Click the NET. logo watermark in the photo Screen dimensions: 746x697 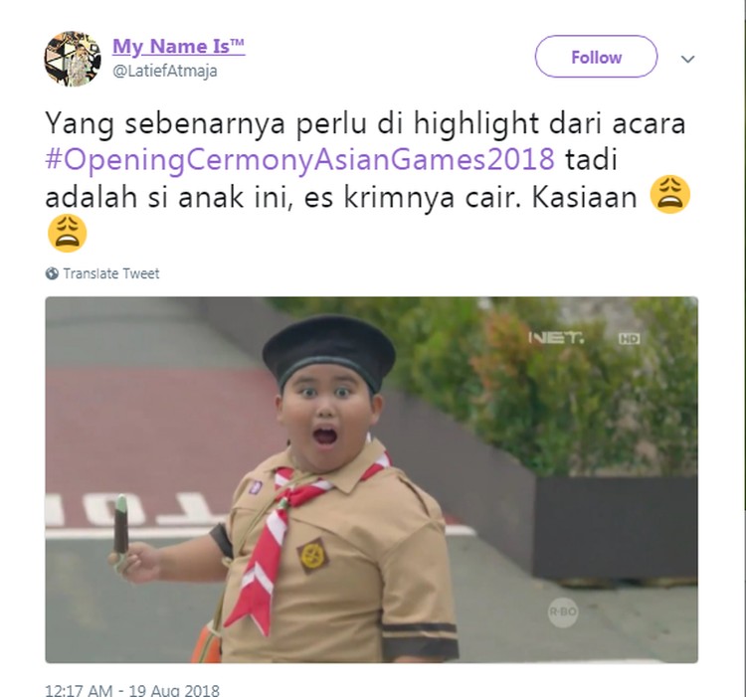[x=556, y=338]
